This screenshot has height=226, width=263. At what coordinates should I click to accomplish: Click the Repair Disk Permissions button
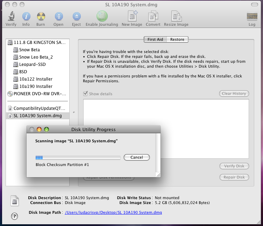(x=109, y=178)
